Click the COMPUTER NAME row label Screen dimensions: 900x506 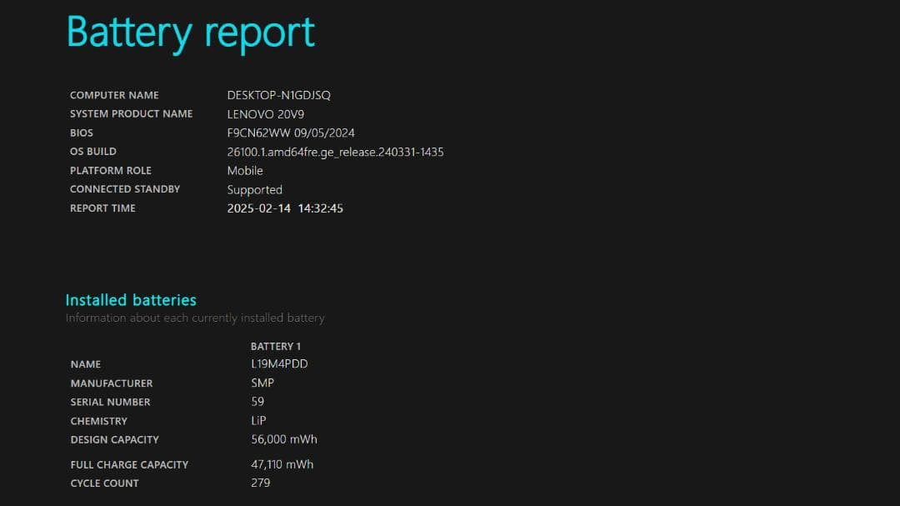[x=114, y=95]
